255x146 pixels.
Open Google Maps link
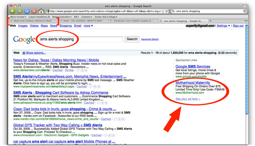pyautogui.click(x=44, y=26)
